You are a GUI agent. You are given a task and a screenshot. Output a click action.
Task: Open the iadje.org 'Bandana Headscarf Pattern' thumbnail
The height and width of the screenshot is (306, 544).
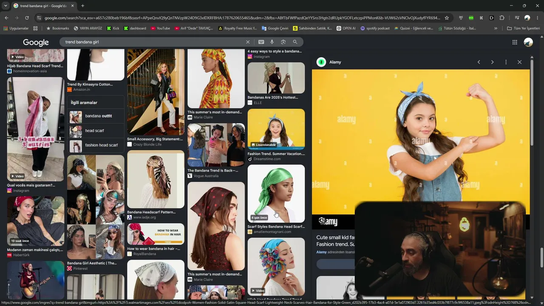pyautogui.click(x=156, y=179)
